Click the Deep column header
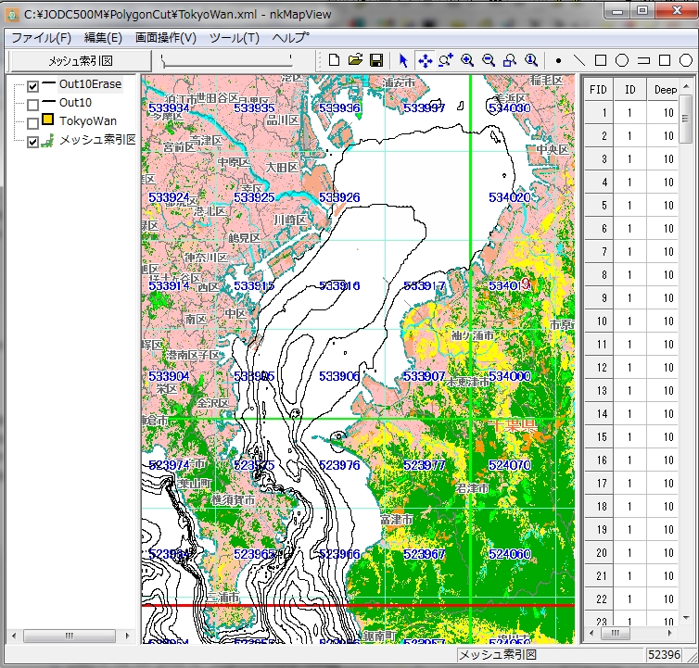The width and height of the screenshot is (699, 668). coord(664,90)
